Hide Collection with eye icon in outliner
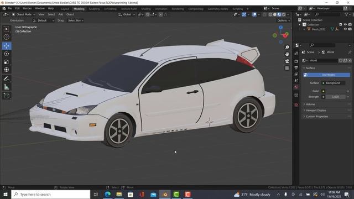354x199 pixels. [345, 24]
